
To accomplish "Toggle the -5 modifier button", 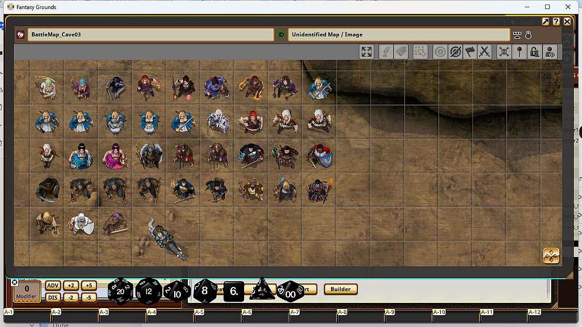I will tap(89, 297).
